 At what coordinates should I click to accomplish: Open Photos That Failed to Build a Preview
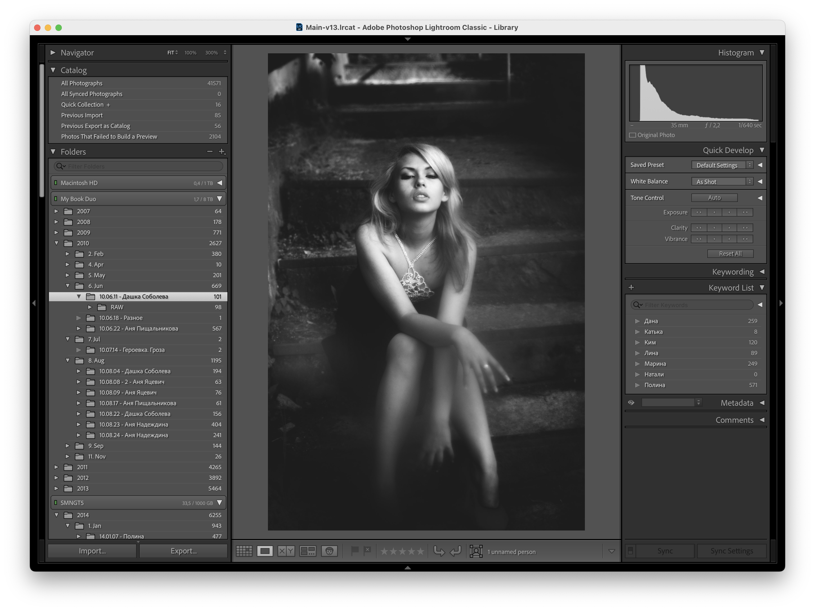pyautogui.click(x=138, y=137)
